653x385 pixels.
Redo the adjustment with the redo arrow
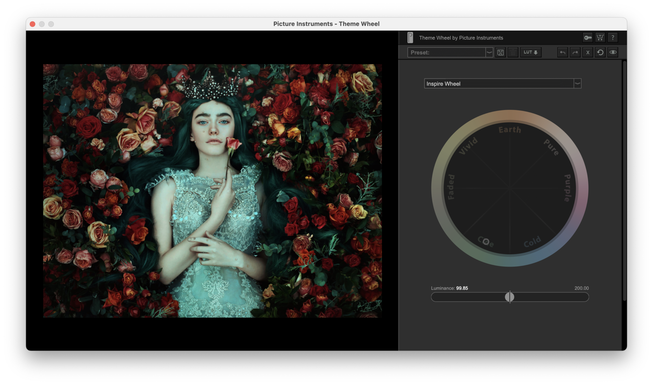(575, 52)
